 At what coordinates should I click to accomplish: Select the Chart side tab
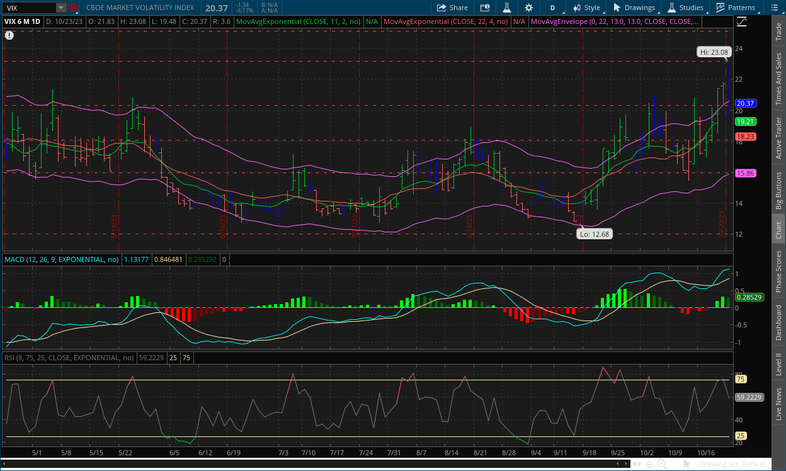tap(779, 229)
